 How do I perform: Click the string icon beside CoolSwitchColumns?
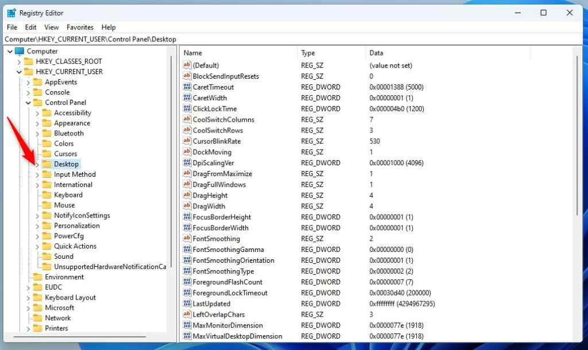point(187,119)
